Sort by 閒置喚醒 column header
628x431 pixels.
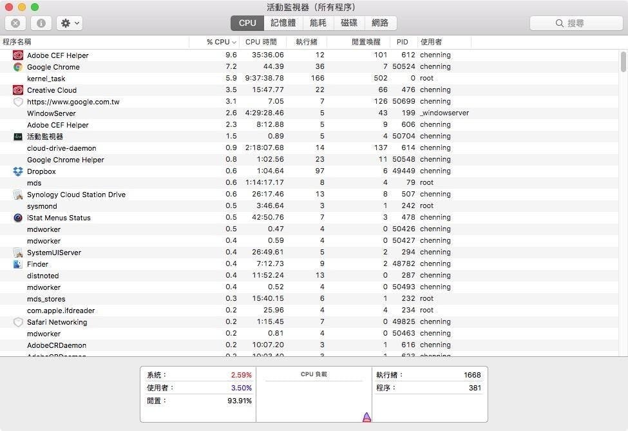(359, 42)
